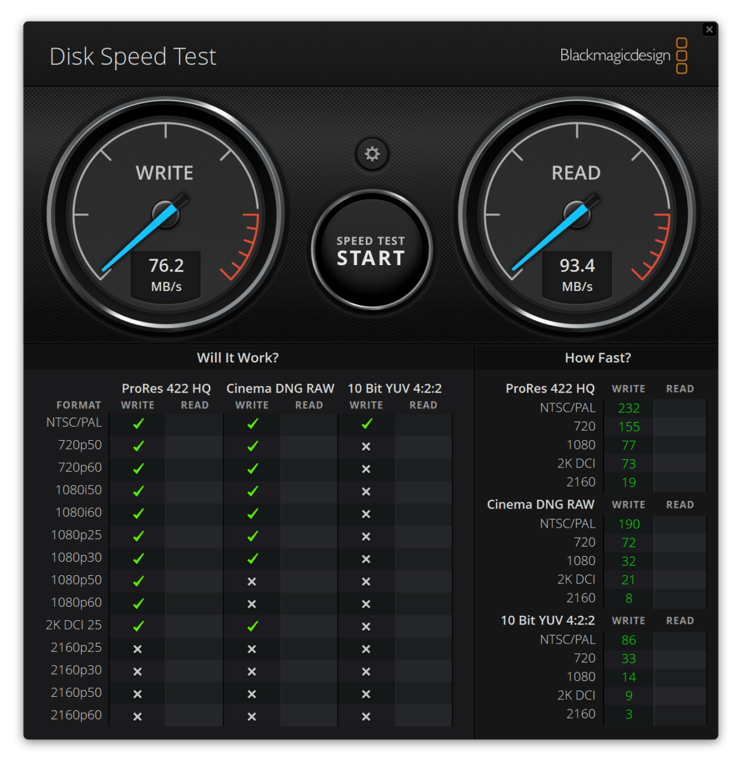Viewport: 742px width, 766px height.
Task: Click 1080p30 Cinema DNG RAW write checkmark
Action: point(252,559)
